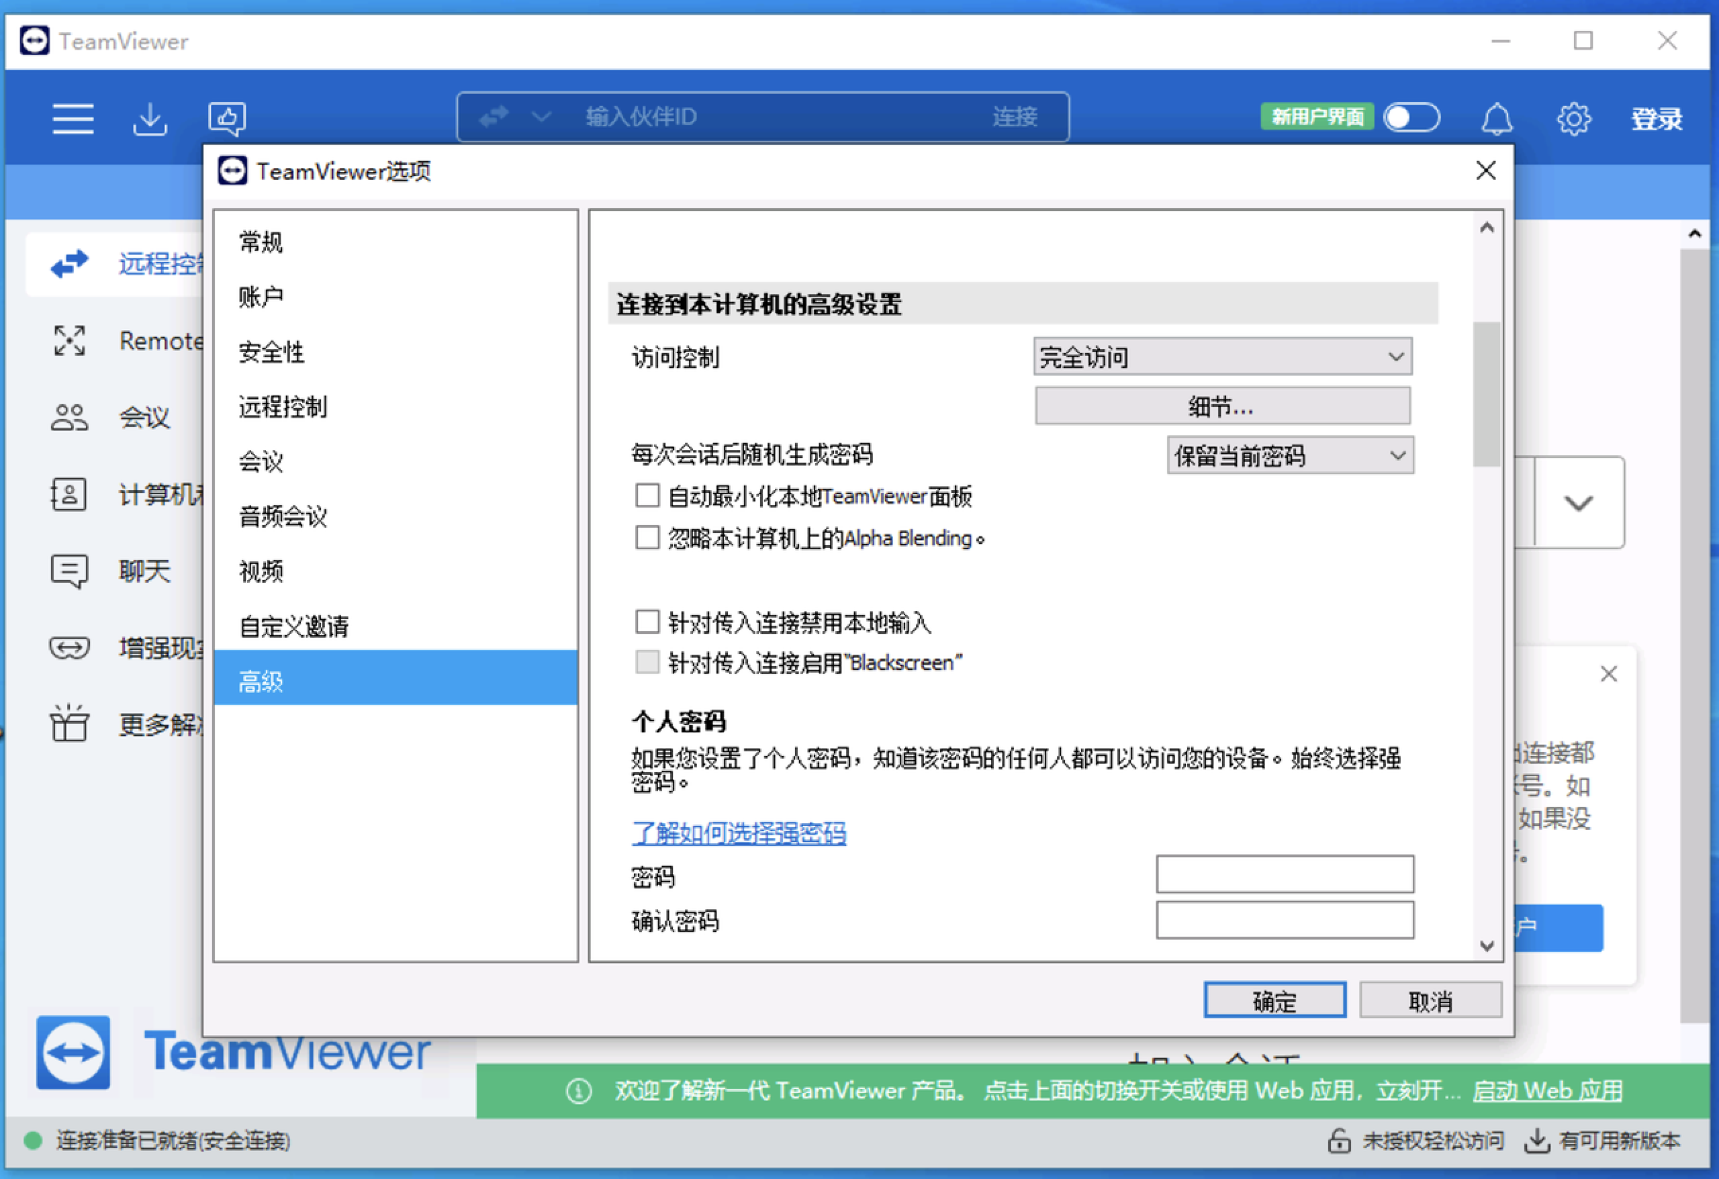Click the options panel scrollbar thumb

[x=1487, y=395]
